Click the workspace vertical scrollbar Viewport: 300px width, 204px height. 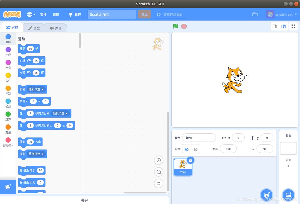pos(168,151)
